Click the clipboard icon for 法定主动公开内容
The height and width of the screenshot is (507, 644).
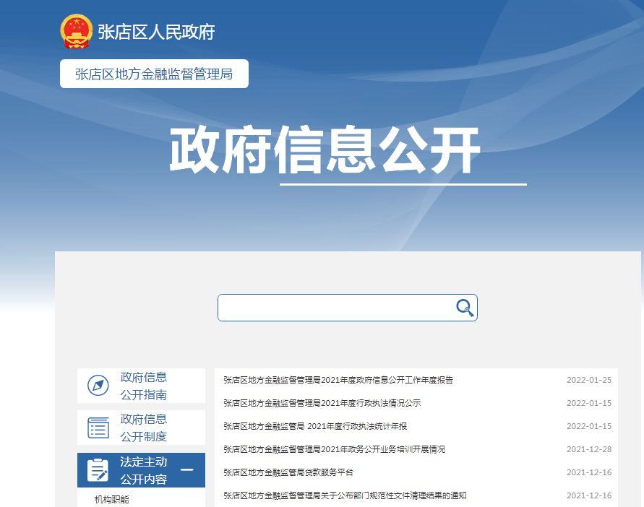[x=98, y=470]
